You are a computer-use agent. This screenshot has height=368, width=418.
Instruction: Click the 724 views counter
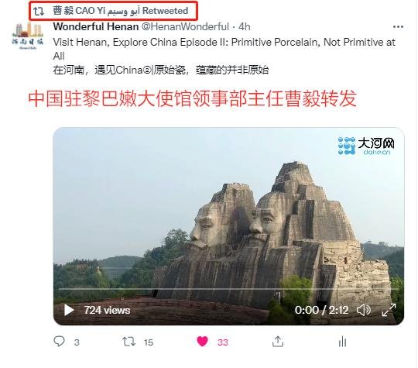[x=107, y=310]
